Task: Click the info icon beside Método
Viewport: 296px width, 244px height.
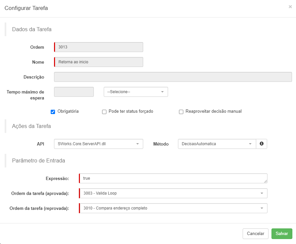Action: coord(262,144)
